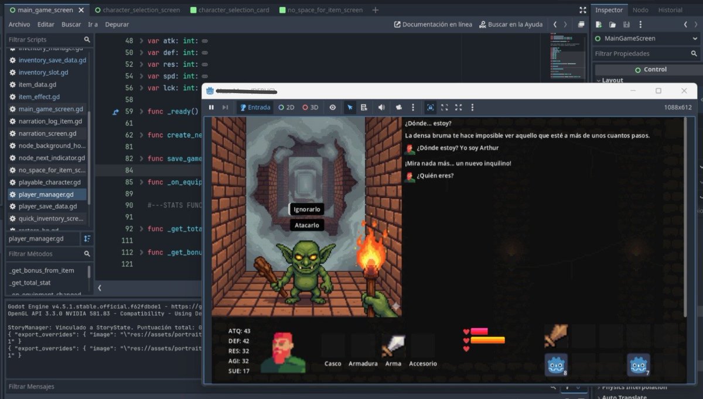Open the load resource folder icon in Inspector
This screenshot has height=399, width=703.
coord(612,25)
